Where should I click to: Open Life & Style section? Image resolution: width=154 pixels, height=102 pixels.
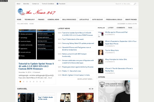84,20
